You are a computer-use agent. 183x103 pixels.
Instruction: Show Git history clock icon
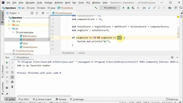[x=159, y=8]
